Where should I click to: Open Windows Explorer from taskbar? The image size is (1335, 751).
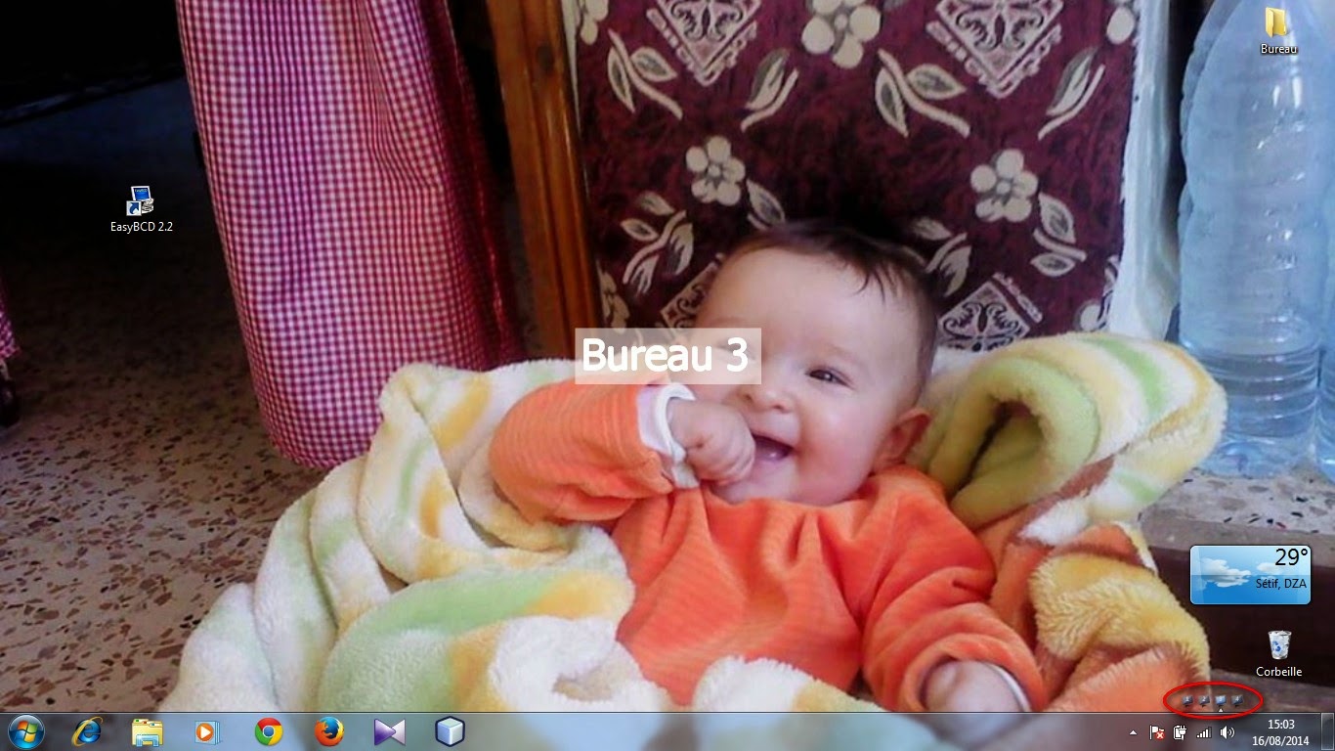tap(148, 731)
